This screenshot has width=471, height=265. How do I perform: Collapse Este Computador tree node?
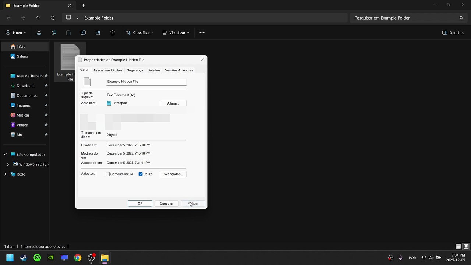[5, 155]
